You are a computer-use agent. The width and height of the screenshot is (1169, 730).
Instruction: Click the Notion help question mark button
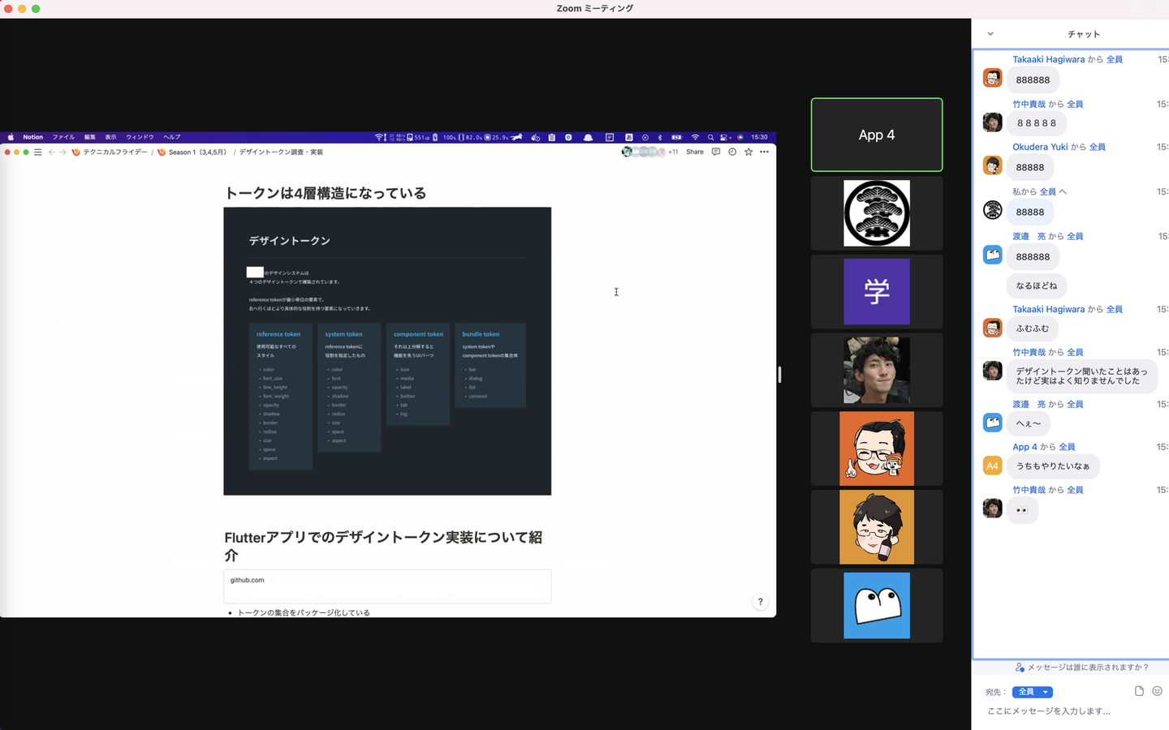click(x=760, y=602)
